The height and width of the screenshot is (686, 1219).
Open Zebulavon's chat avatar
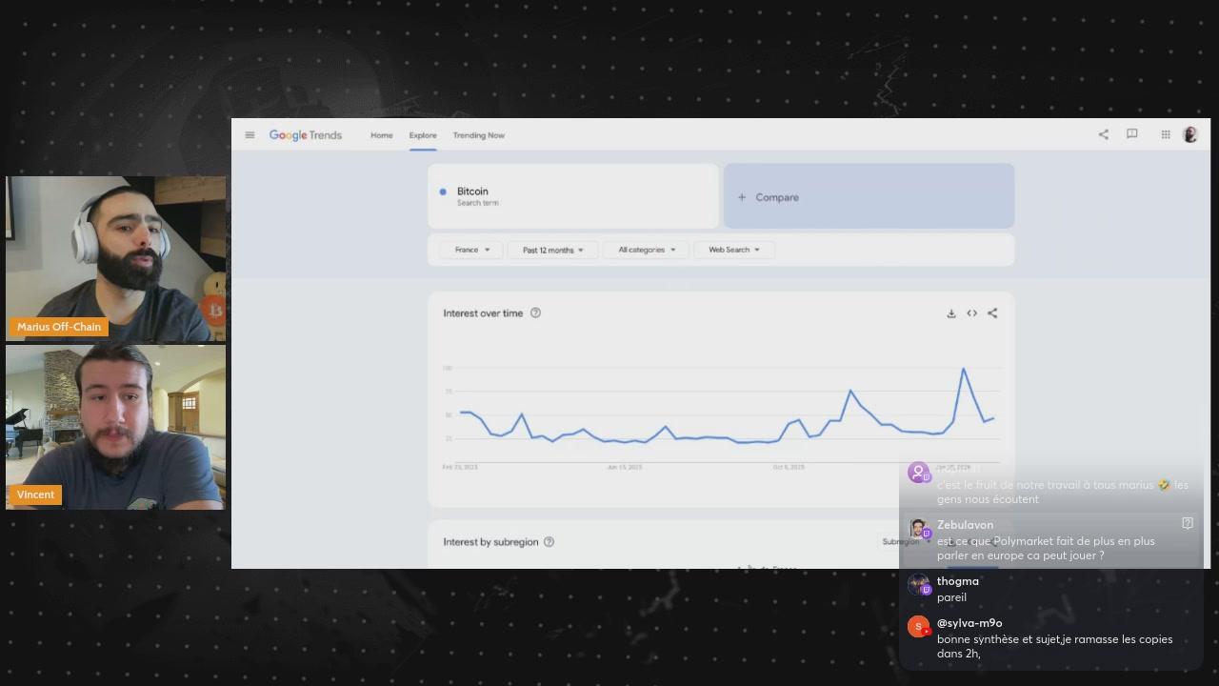918,529
